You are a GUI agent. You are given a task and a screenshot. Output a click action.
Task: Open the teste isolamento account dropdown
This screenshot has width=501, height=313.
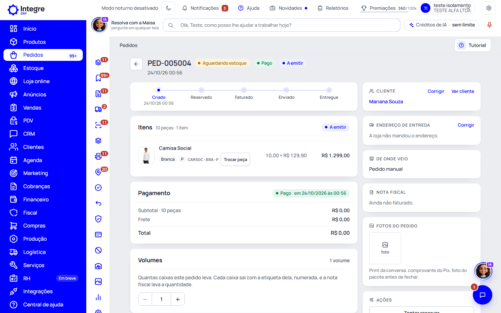[446, 8]
